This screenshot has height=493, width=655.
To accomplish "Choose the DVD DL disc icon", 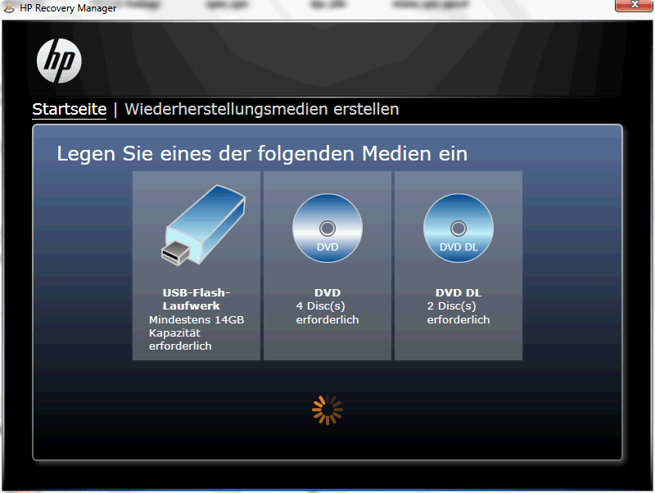I will pos(458,228).
